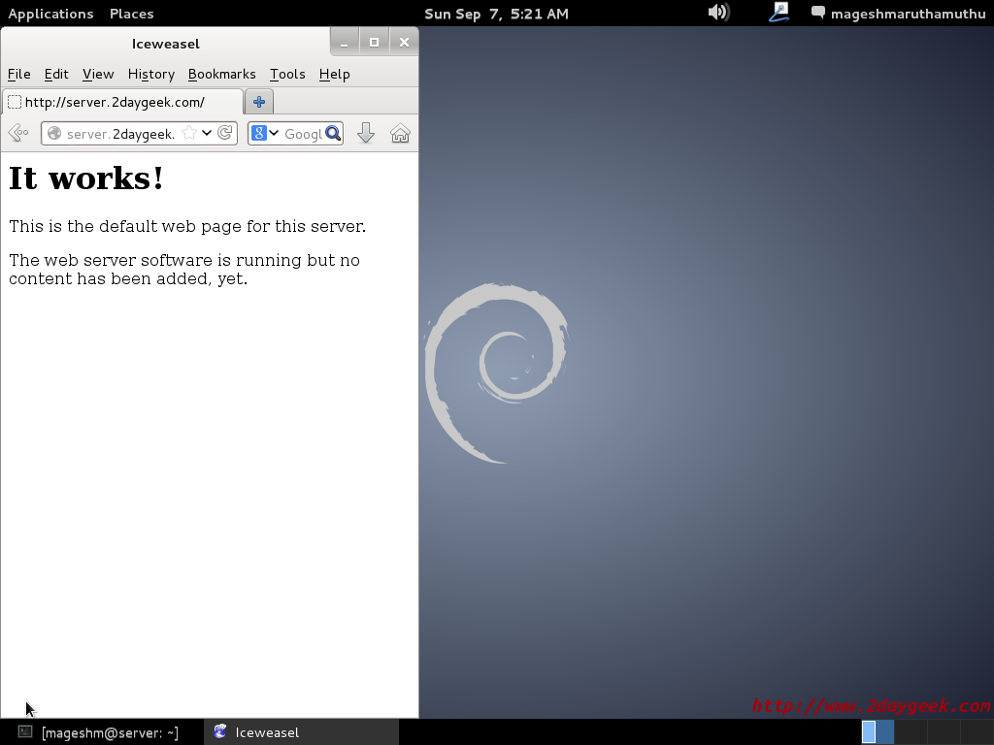Click the volume speaker icon
The width and height of the screenshot is (994, 745).
tap(718, 13)
